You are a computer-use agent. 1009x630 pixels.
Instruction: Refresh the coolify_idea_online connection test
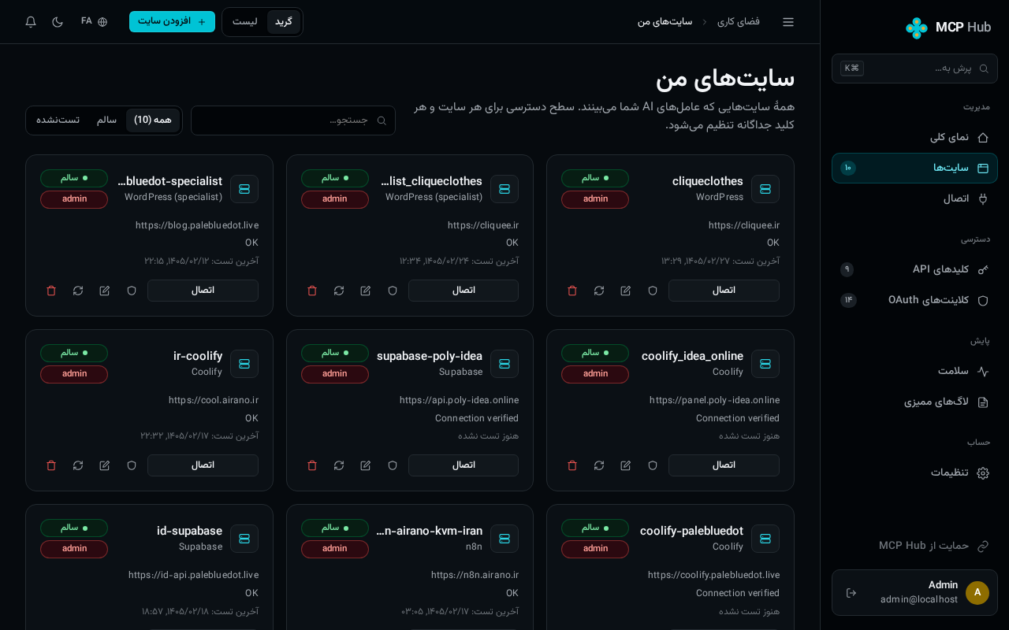tap(599, 465)
